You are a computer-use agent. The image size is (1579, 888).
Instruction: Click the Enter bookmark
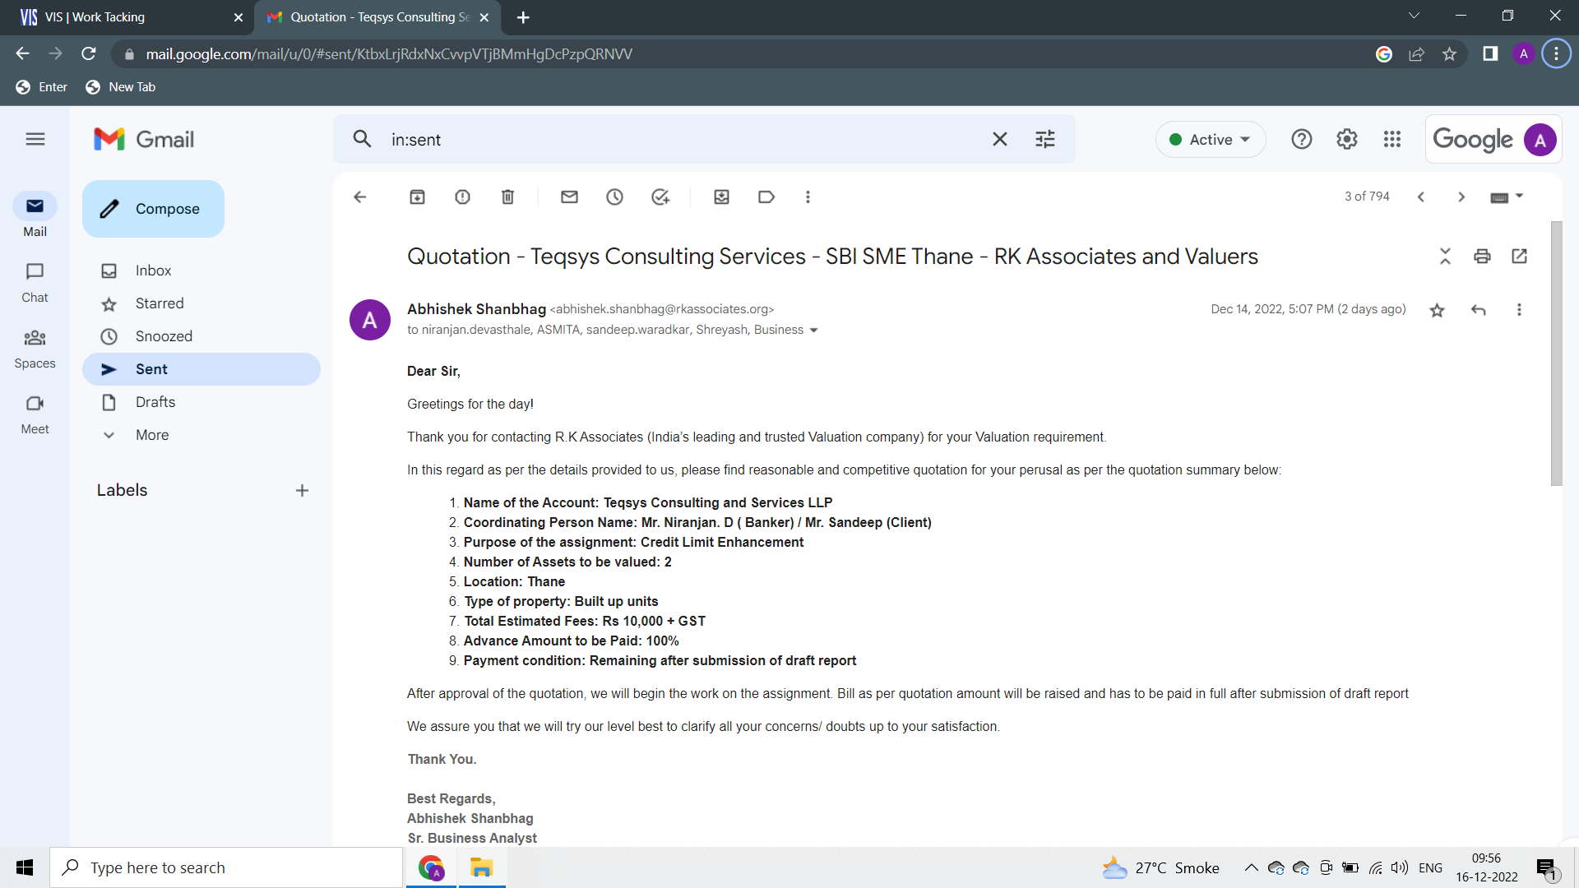(x=42, y=87)
